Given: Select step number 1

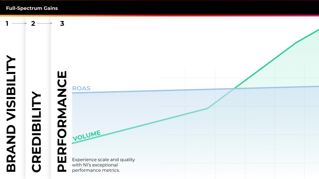Looking at the screenshot, I should (7, 24).
